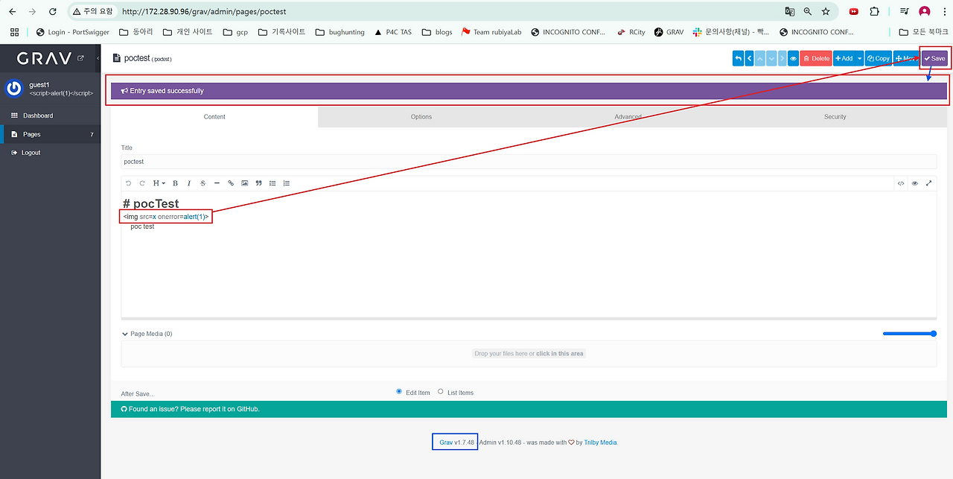
Task: Go back in browser history
Action: pyautogui.click(x=12, y=12)
